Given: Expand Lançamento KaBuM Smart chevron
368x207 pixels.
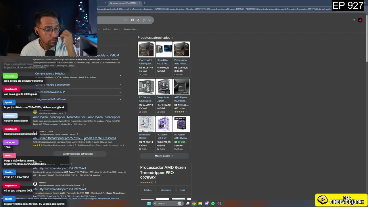Looking at the screenshot, I should 120,99.
